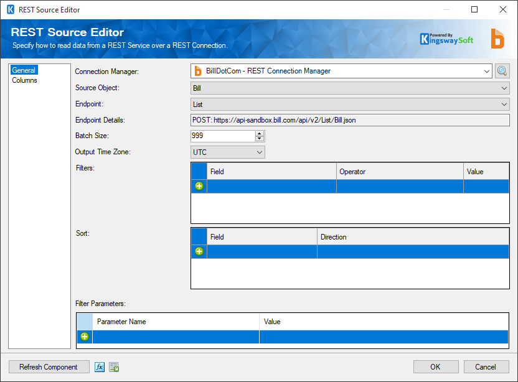Open the Connection Manager dropdown
This screenshot has width=518, height=382.
point(486,71)
